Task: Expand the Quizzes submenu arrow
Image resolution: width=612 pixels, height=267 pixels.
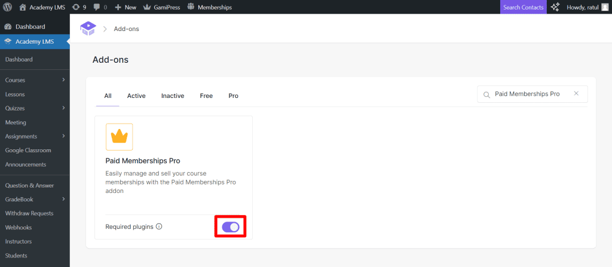Action: click(x=63, y=108)
